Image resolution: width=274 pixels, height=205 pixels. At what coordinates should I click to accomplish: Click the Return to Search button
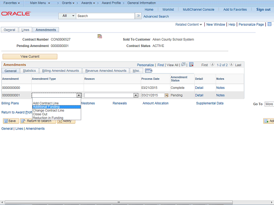(38, 121)
